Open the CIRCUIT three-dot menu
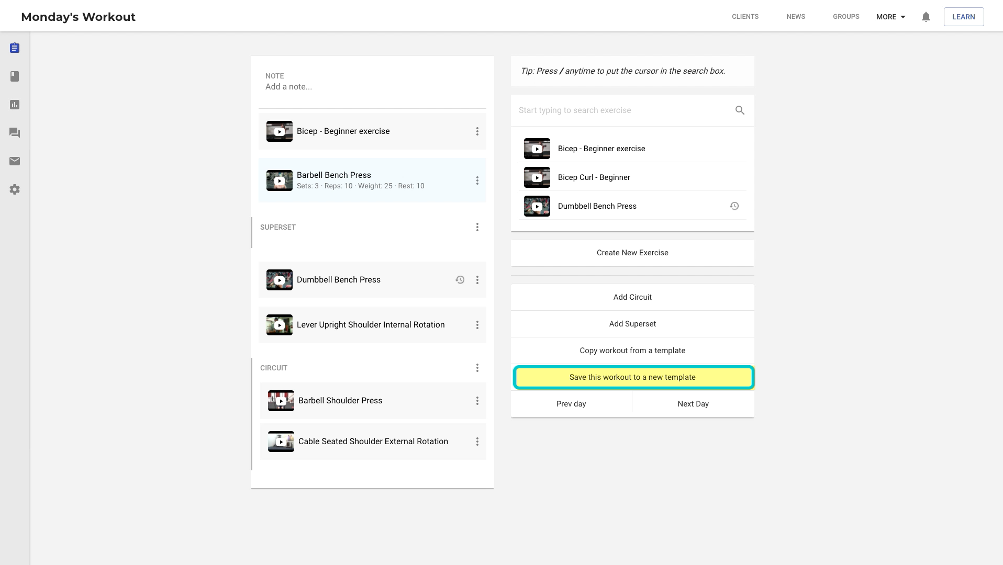Screen dimensions: 1003x565 [477, 368]
